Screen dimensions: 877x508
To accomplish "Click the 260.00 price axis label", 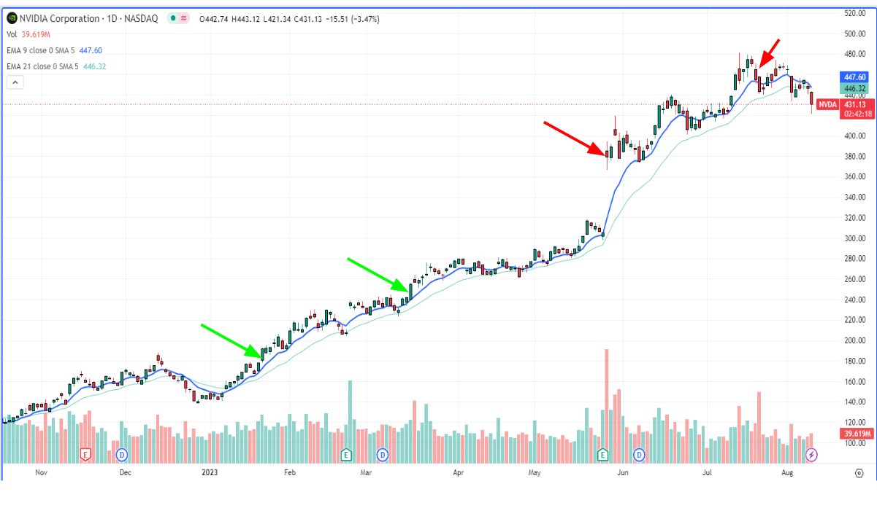I will click(854, 278).
